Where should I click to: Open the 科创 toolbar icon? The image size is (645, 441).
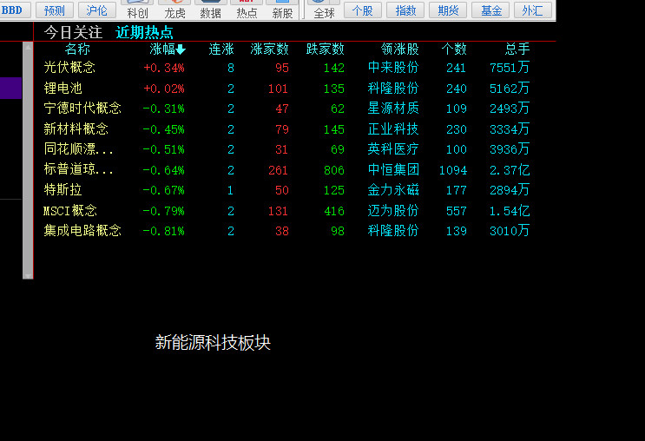pyautogui.click(x=137, y=10)
